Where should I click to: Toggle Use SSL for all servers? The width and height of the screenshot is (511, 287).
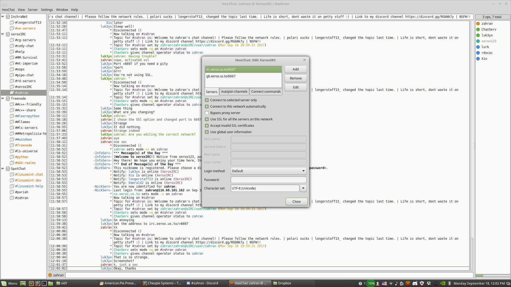[x=207, y=119]
